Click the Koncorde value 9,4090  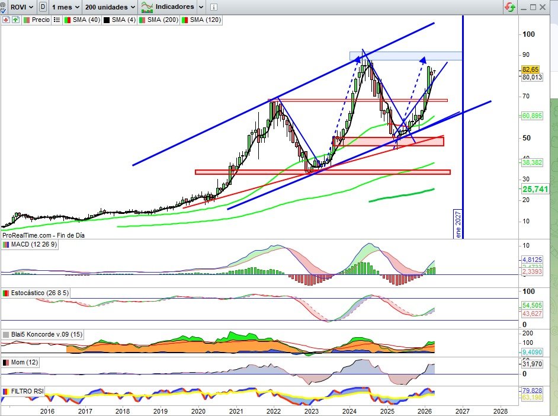532,353
